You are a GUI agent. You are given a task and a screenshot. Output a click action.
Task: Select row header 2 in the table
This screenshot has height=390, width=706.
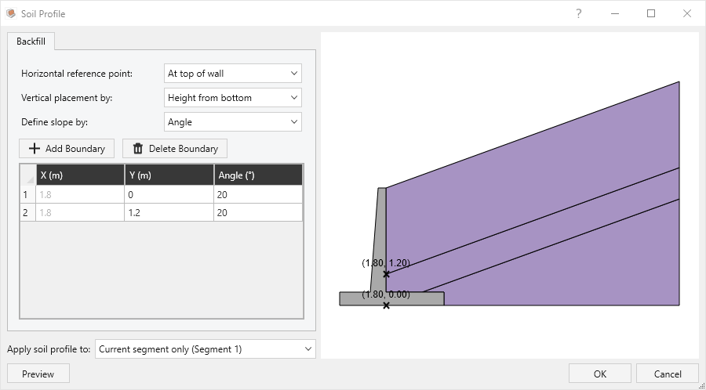[28, 212]
